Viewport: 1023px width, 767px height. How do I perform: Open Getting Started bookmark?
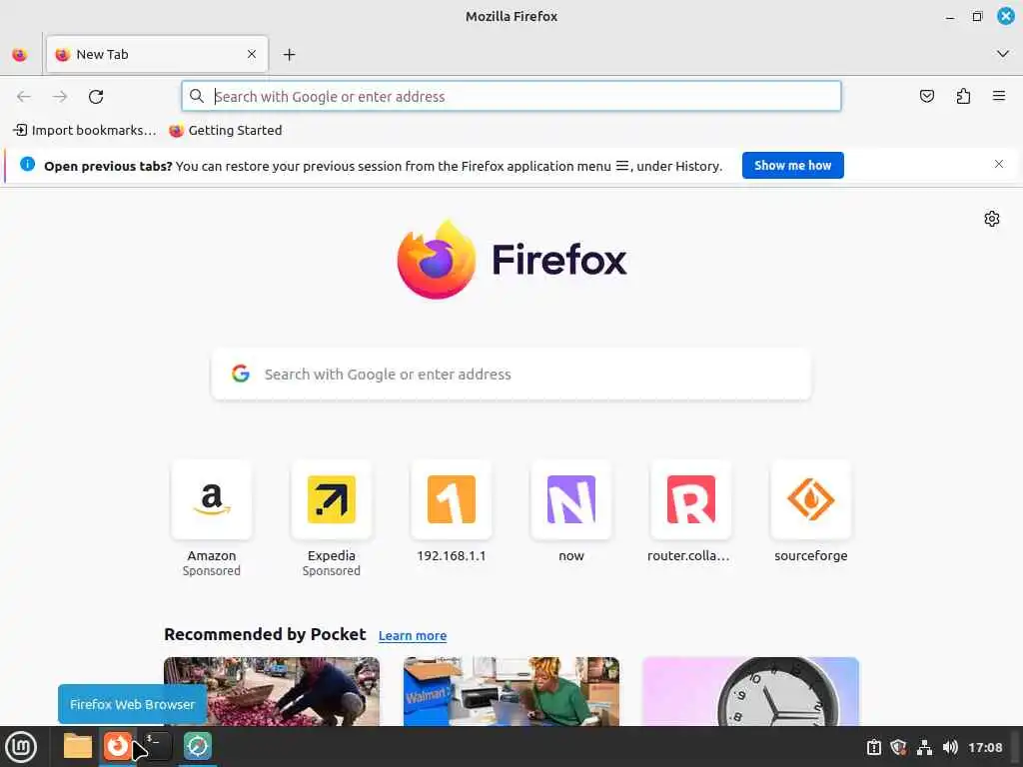click(226, 131)
